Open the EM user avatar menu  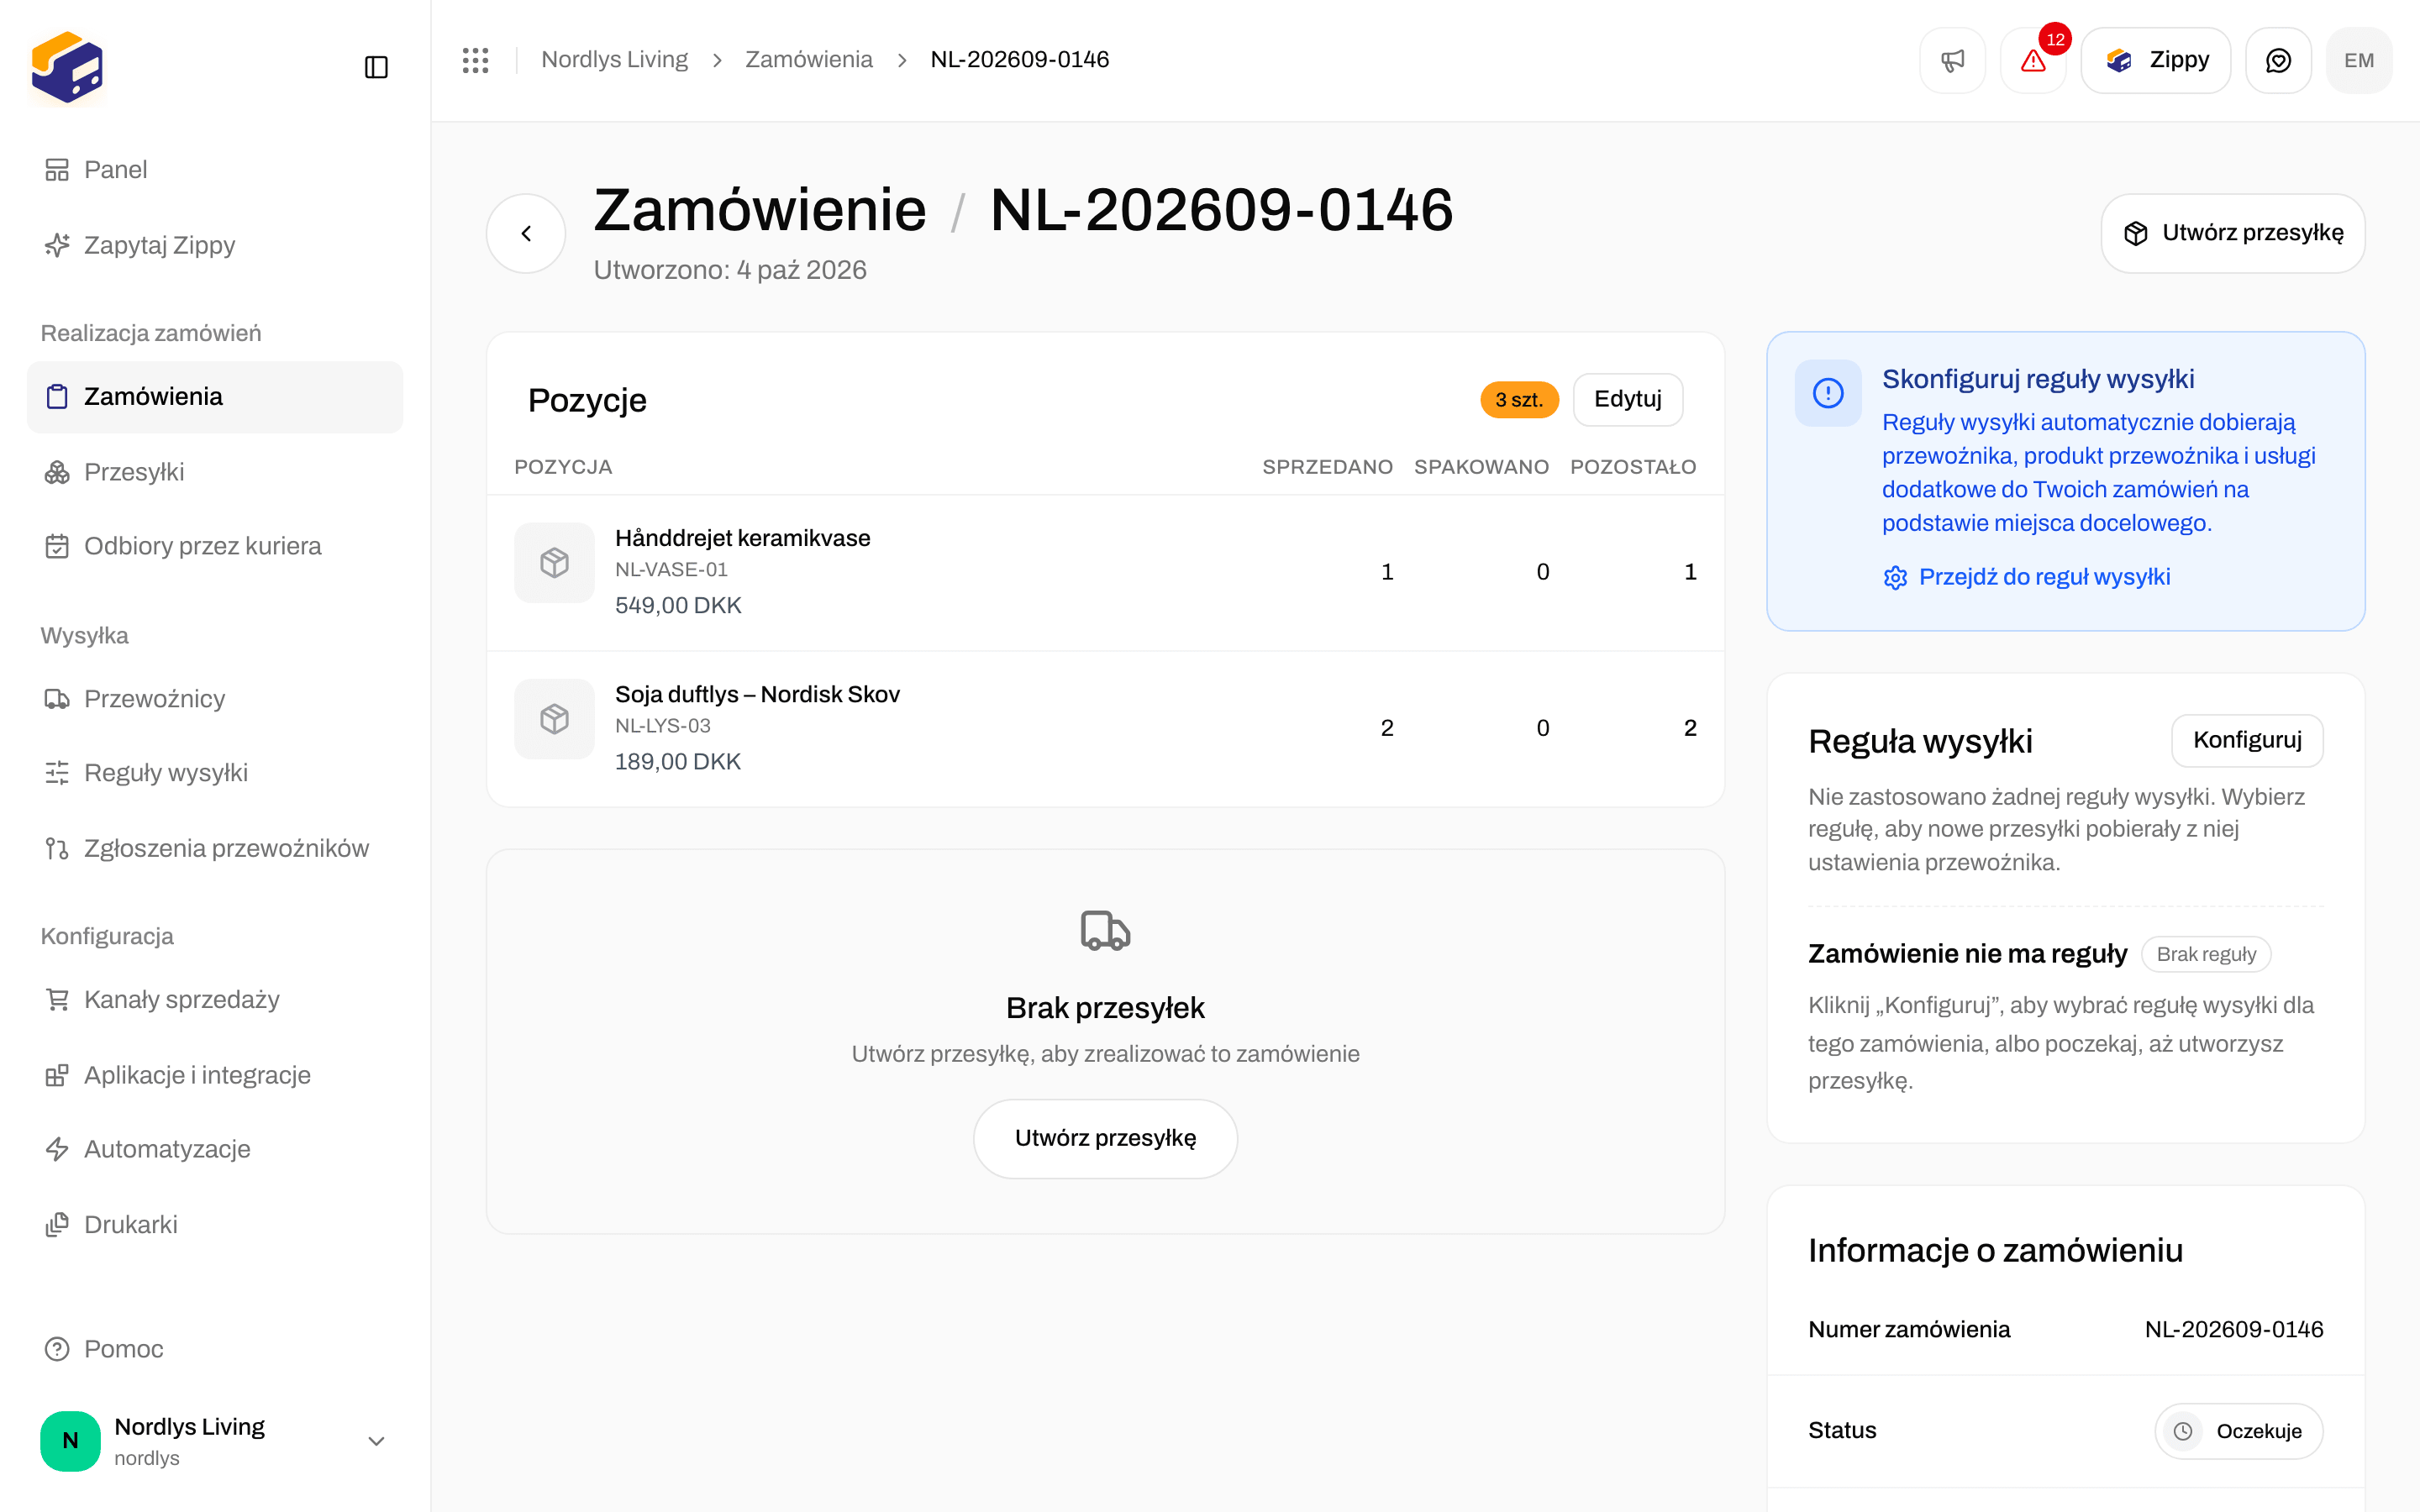[2359, 60]
